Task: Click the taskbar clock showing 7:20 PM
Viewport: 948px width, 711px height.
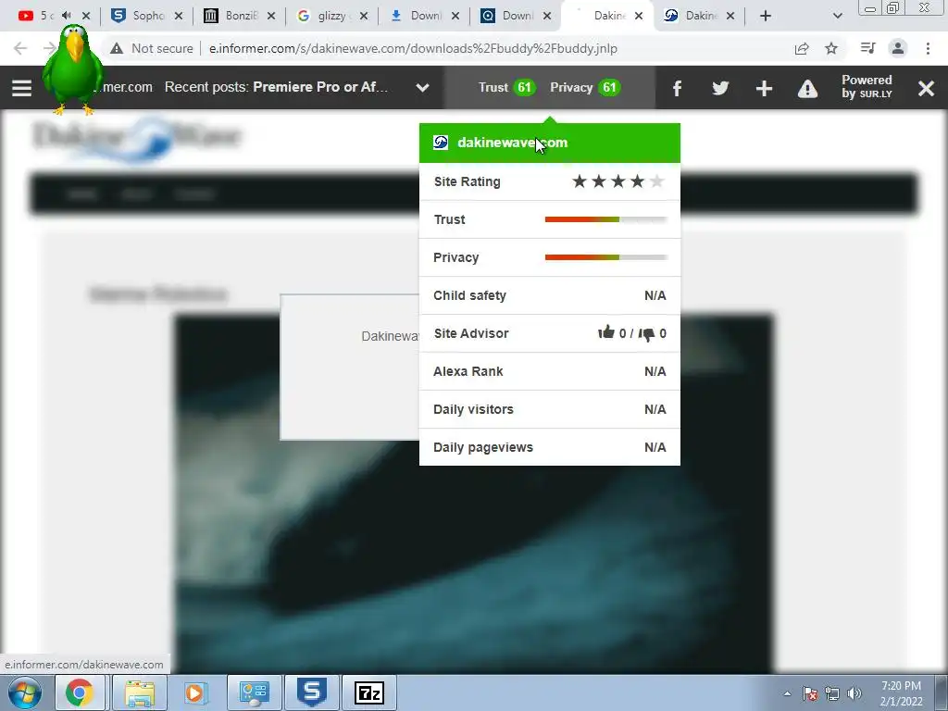Action: [x=902, y=693]
